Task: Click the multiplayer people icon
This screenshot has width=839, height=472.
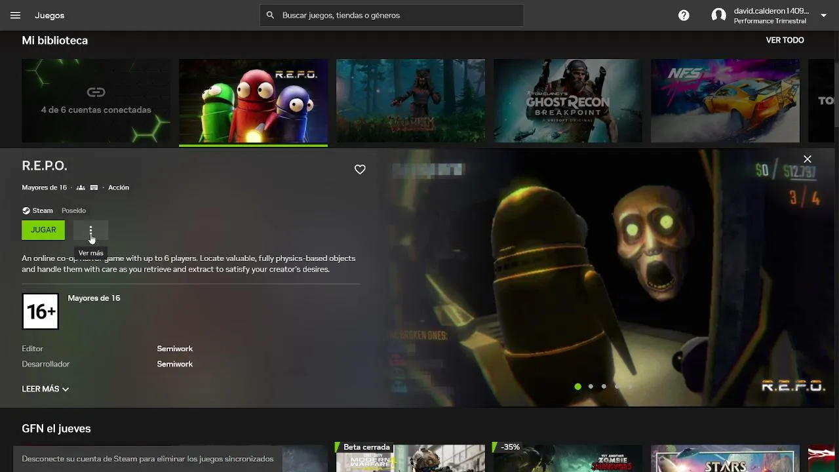Action: 81,187
